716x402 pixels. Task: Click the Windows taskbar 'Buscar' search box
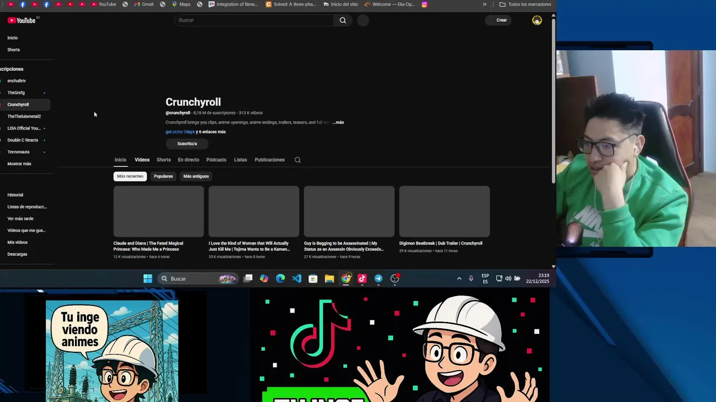pyautogui.click(x=197, y=279)
